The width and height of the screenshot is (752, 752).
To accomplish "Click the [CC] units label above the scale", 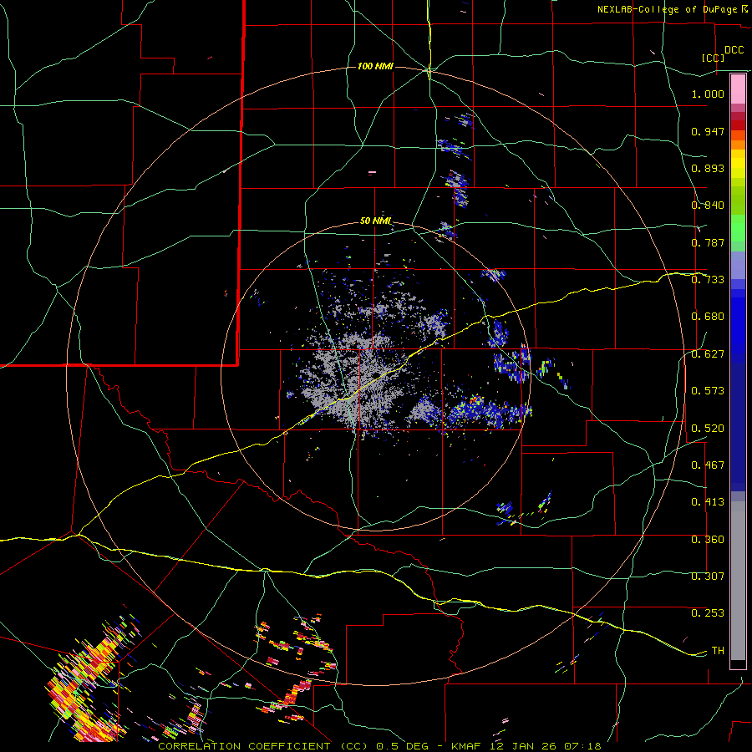I will tap(713, 58).
